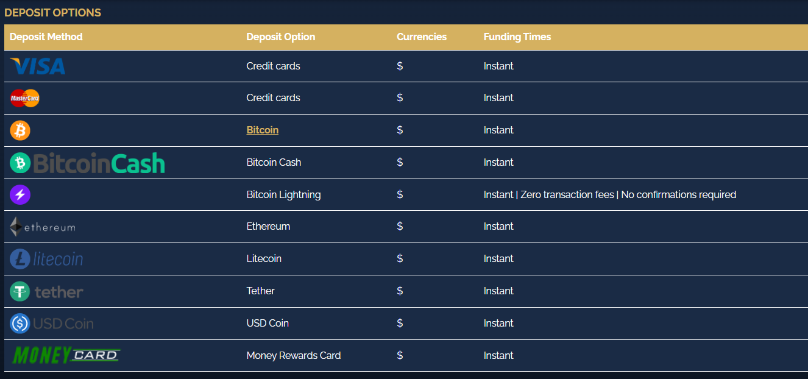
Task: Select the Bitcoin coin icon
Action: coord(20,130)
